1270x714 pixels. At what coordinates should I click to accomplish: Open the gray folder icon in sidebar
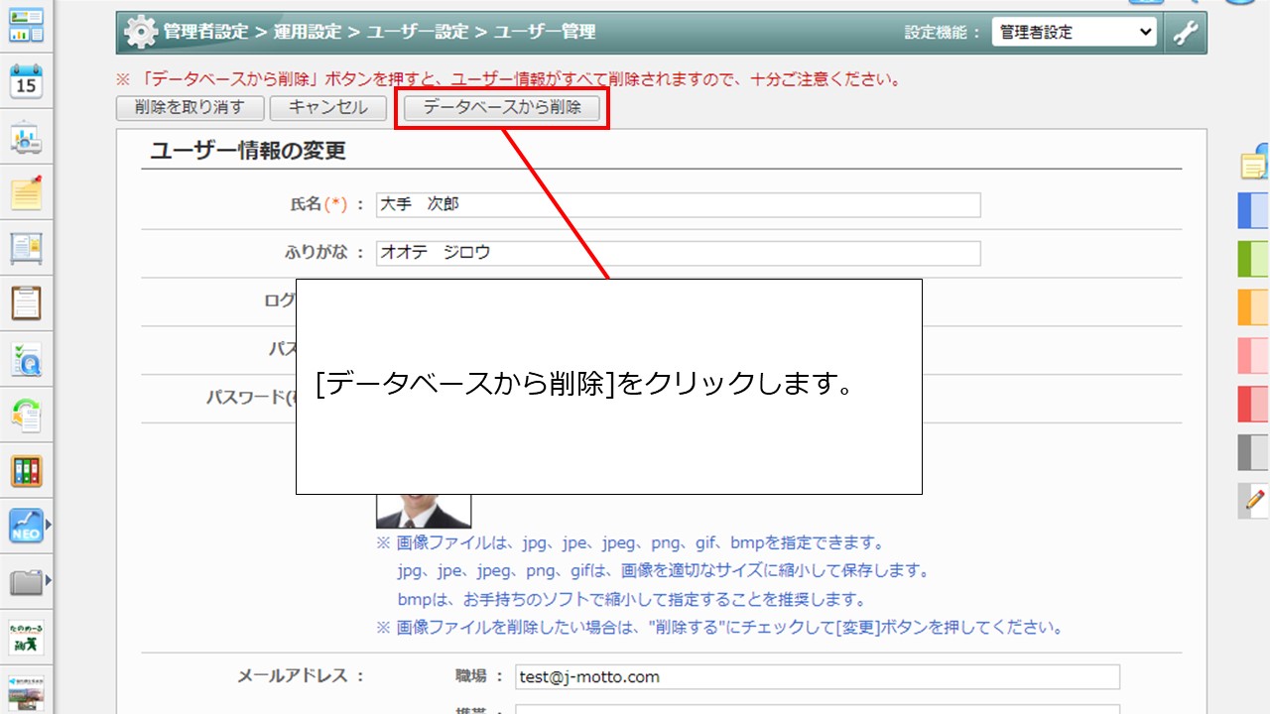pyautogui.click(x=26, y=581)
